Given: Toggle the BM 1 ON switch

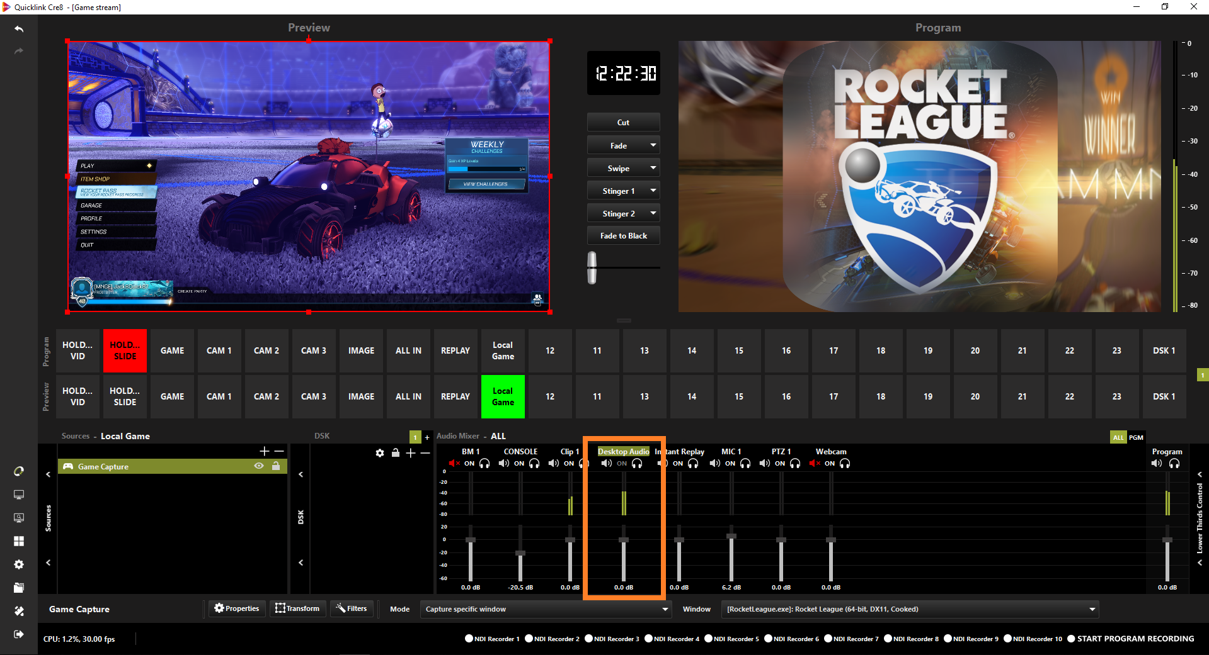Looking at the screenshot, I should [x=469, y=464].
